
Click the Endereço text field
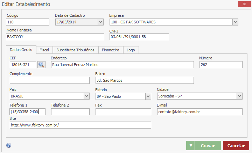coord(122,65)
